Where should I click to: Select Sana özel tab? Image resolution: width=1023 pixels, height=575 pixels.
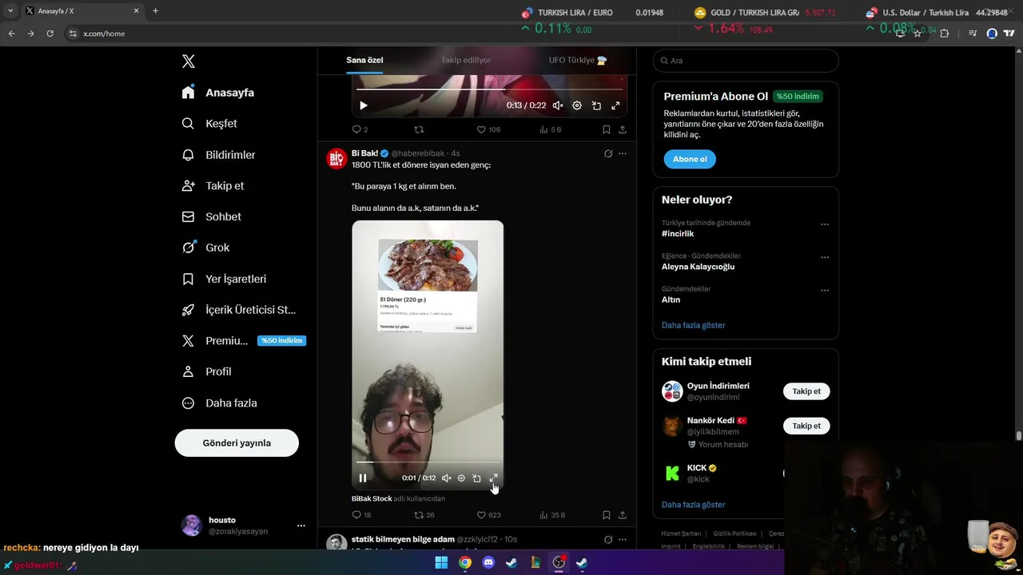click(364, 60)
